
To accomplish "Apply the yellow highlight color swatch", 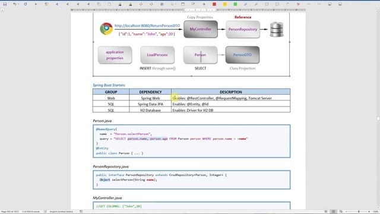I will pos(224,4).
